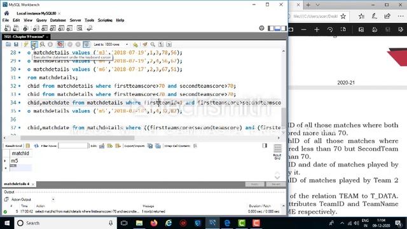
Task: Stop the query being executed
Action: point(50,45)
